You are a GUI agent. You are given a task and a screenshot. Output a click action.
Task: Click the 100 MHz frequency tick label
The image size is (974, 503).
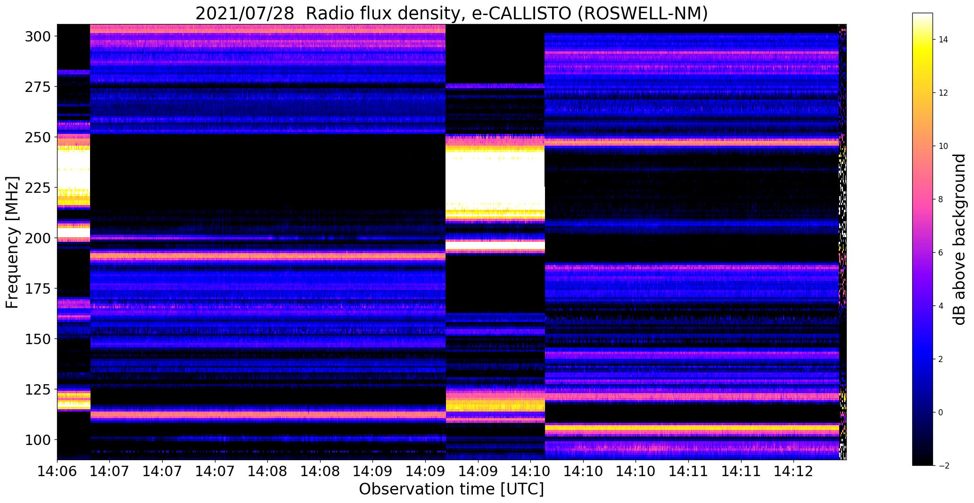pyautogui.click(x=38, y=439)
